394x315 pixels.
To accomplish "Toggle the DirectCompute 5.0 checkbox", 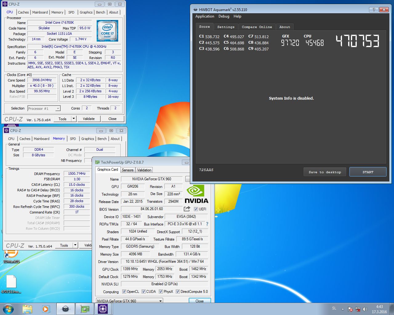I will point(178,292).
